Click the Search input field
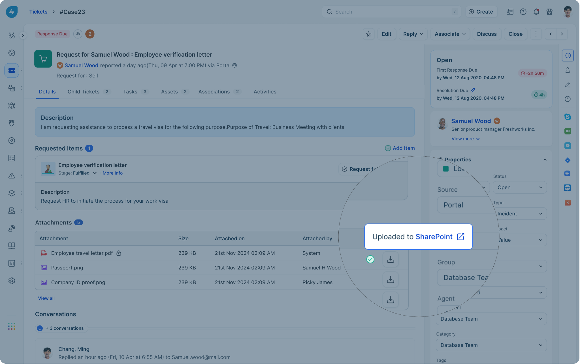580x364 pixels. (x=391, y=12)
